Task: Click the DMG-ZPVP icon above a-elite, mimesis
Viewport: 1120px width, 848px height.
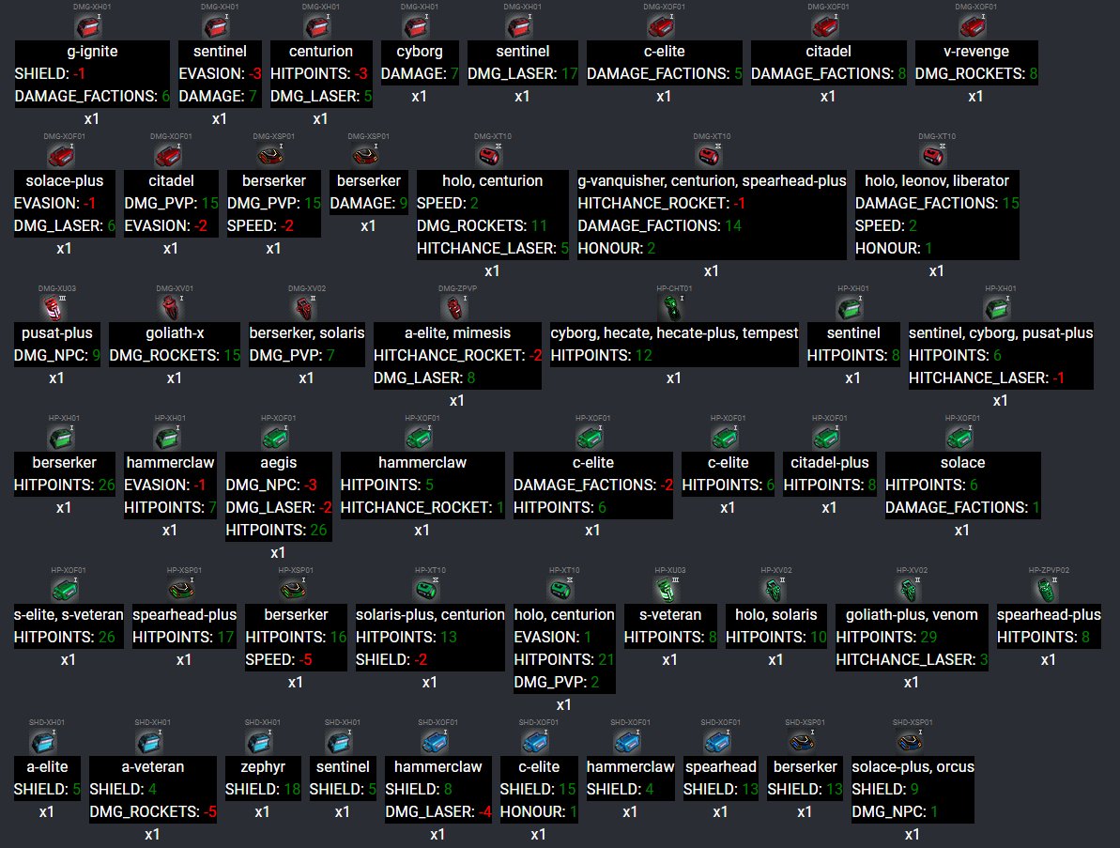Action: point(456,307)
